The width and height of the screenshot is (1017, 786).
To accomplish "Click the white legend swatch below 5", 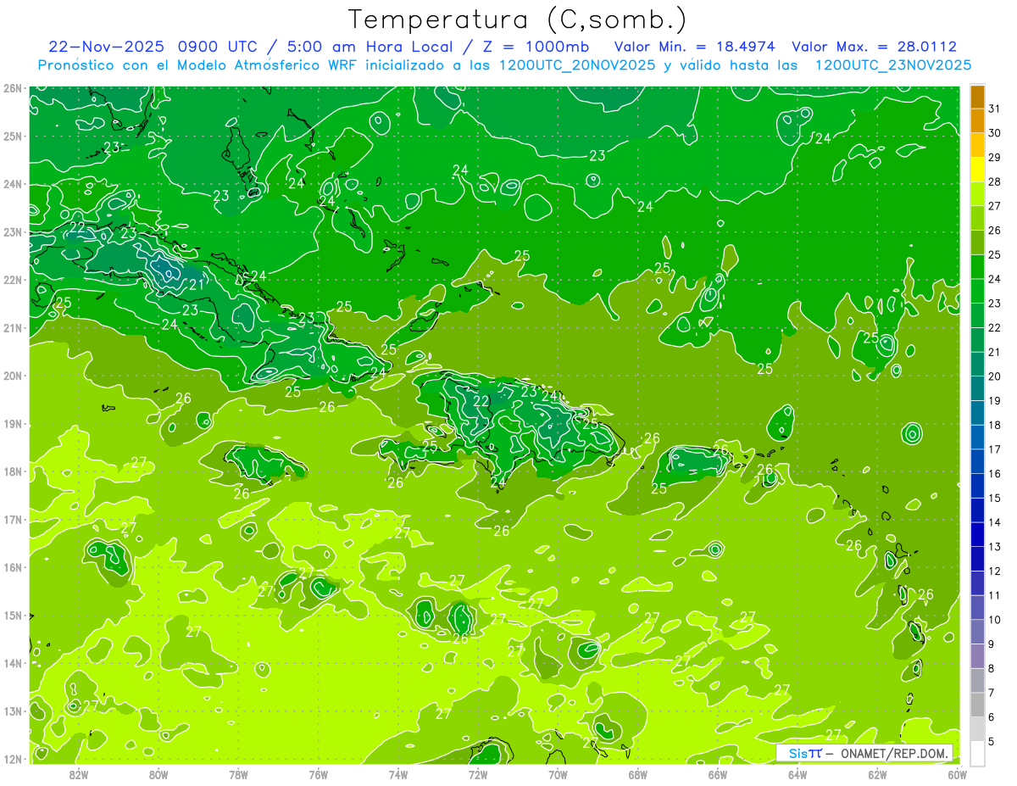I will tap(977, 753).
